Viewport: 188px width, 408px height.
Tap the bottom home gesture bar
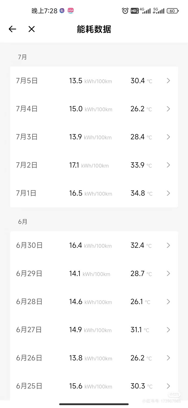coord(94,404)
